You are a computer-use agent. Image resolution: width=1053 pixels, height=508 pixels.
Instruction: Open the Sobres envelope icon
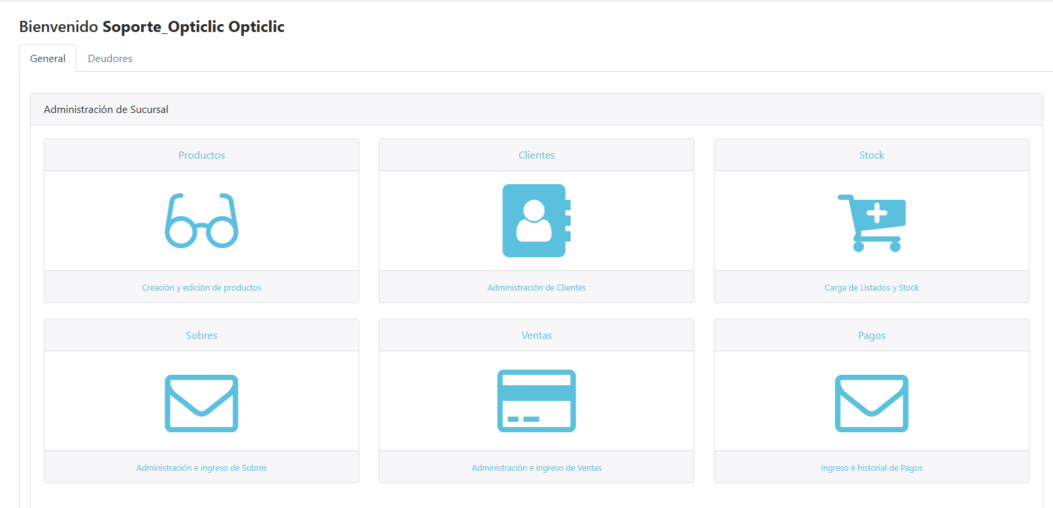click(x=201, y=403)
